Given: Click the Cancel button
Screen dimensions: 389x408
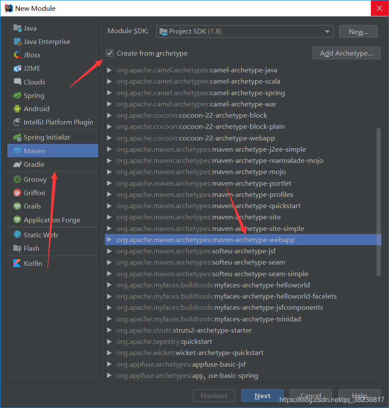Looking at the screenshot, I should [x=311, y=396].
